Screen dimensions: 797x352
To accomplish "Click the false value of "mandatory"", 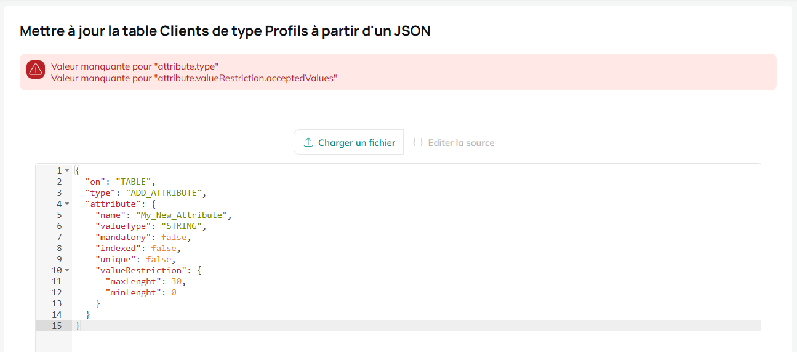I will (x=174, y=237).
